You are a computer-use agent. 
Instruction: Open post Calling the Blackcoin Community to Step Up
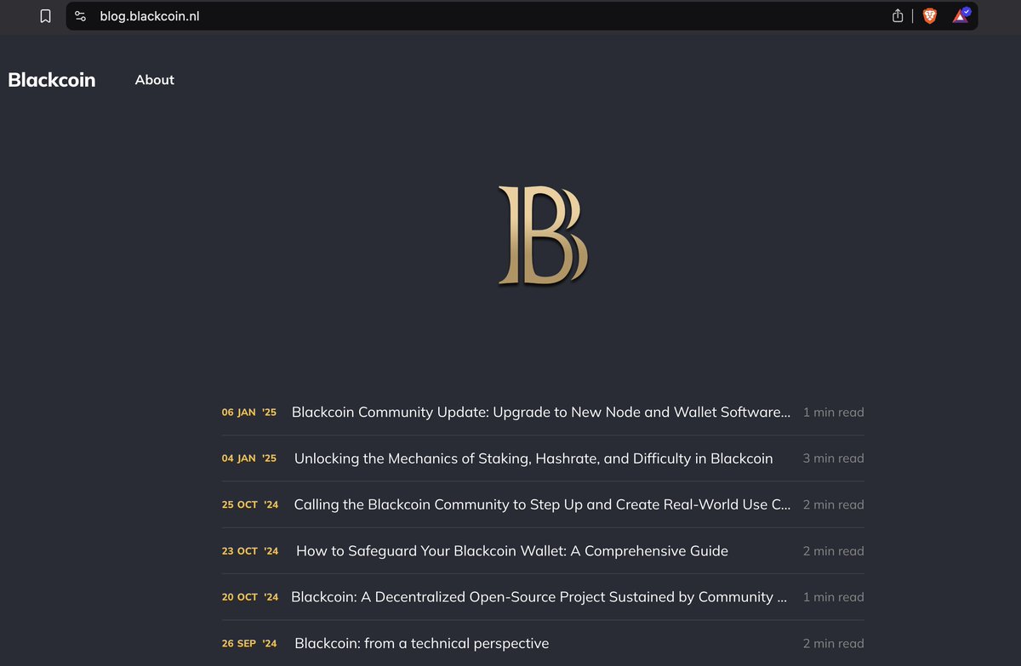tap(542, 504)
